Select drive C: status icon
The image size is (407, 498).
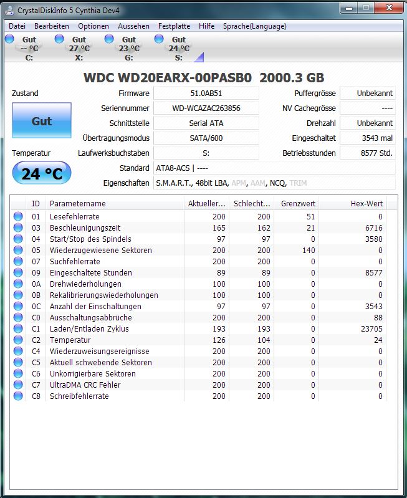point(10,39)
